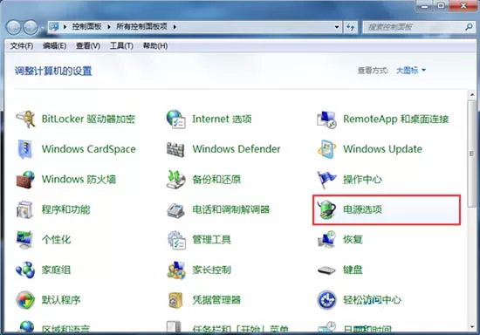Click the vertical scrollbar thumb
The height and width of the screenshot is (335, 480).
point(472,154)
